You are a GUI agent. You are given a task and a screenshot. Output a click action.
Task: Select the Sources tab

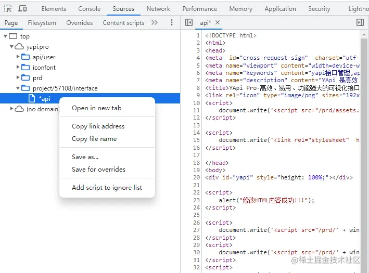coord(123,9)
